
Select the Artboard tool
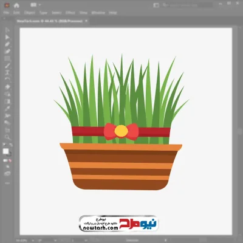(7, 130)
